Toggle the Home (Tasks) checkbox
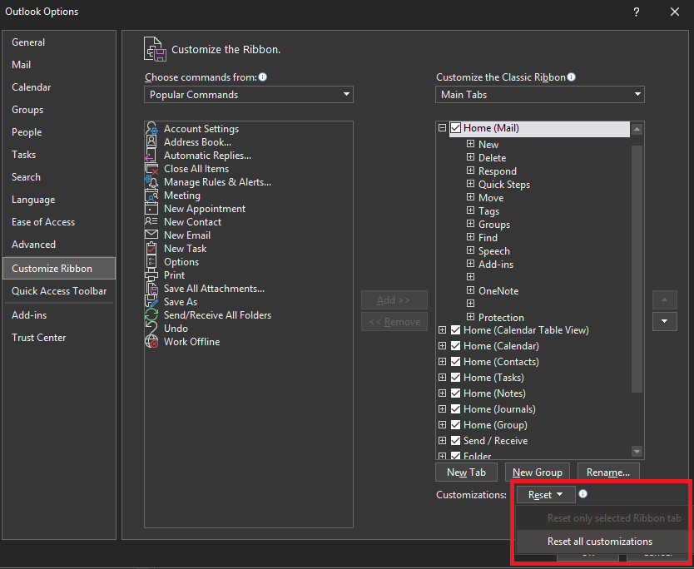The width and height of the screenshot is (694, 569). (x=455, y=378)
